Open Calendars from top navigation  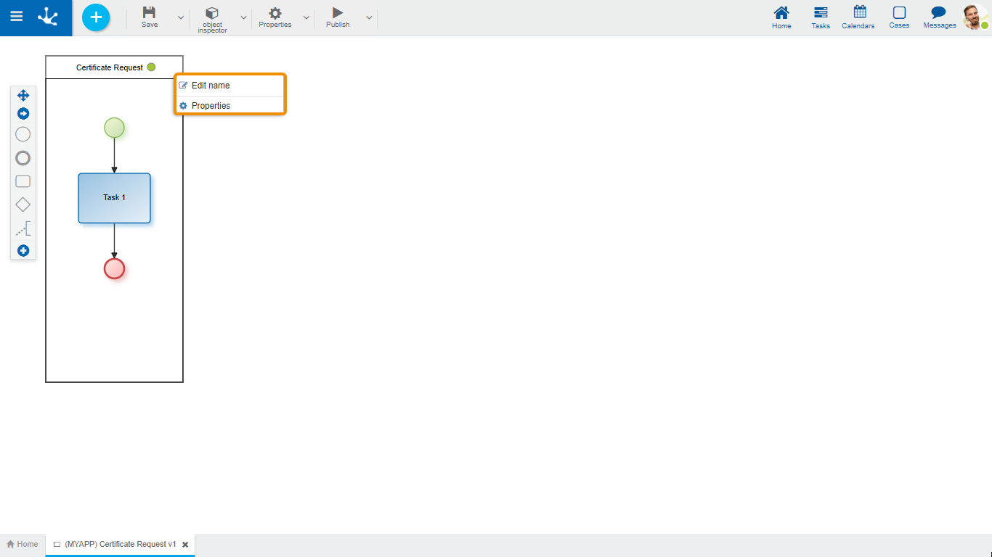tap(858, 17)
